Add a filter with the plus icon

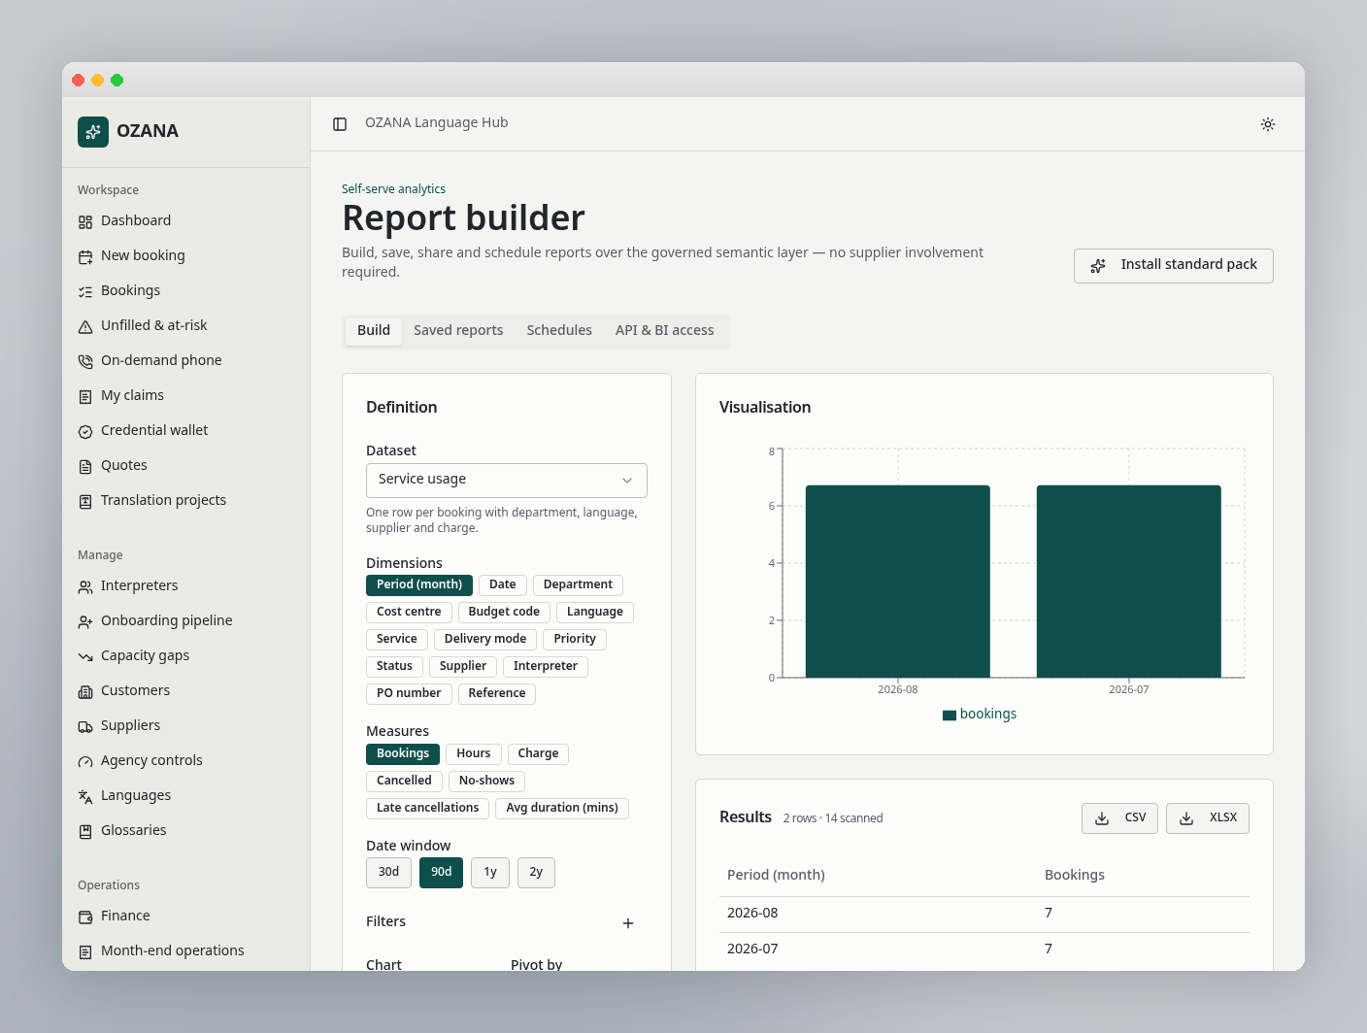[628, 923]
